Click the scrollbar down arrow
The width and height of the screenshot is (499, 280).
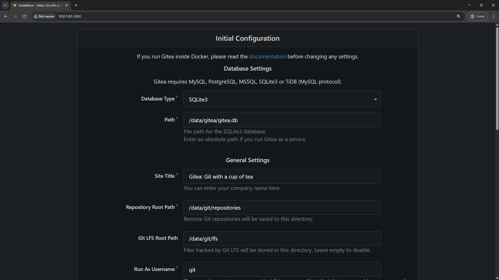(x=497, y=278)
